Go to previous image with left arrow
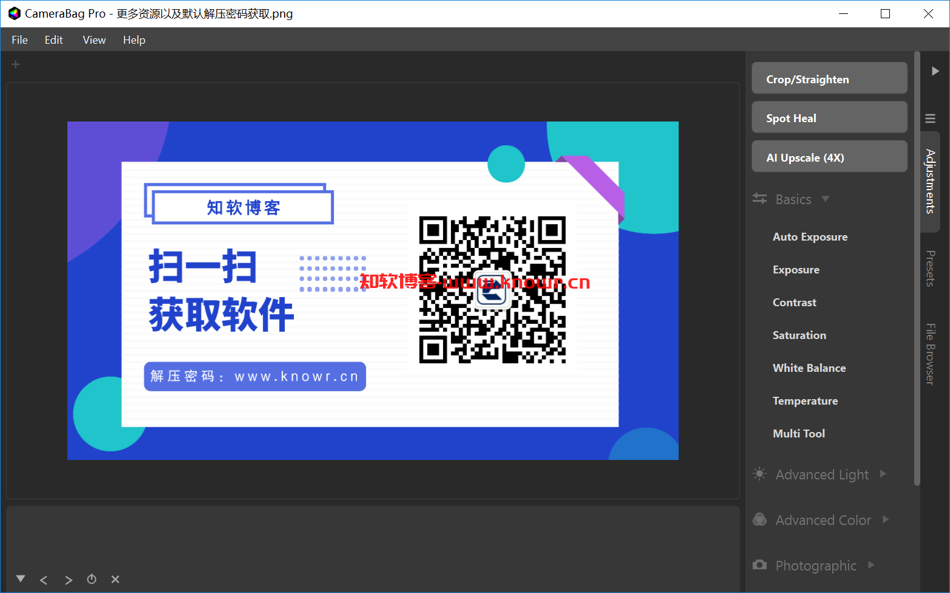The height and width of the screenshot is (593, 950). coord(44,580)
